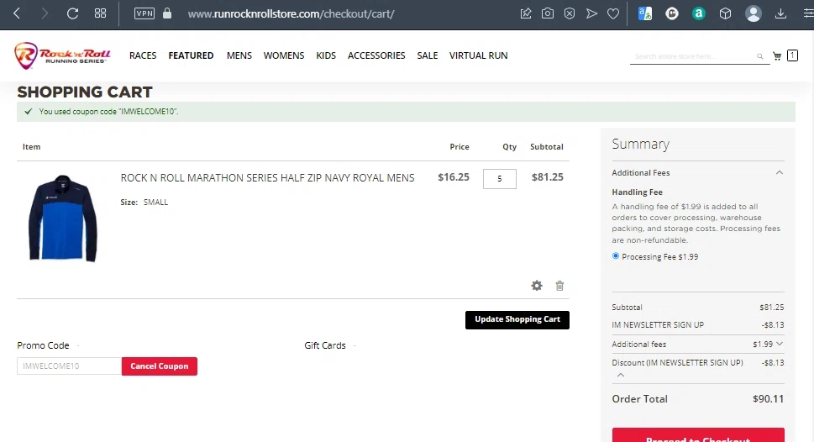Open the downloads arrow icon
Viewport: 814px width, 442px height.
(x=780, y=13)
